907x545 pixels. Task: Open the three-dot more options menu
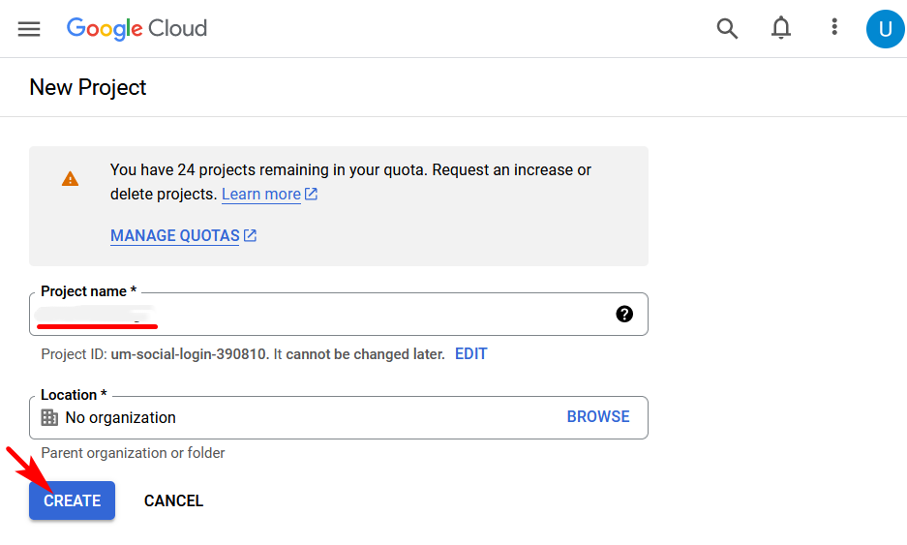tap(834, 28)
